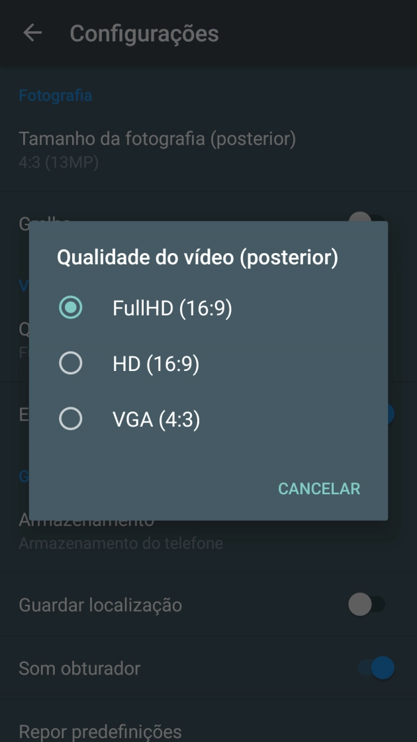This screenshot has height=742, width=417.
Task: Tap the Som obturador switch icon
Action: (x=371, y=668)
